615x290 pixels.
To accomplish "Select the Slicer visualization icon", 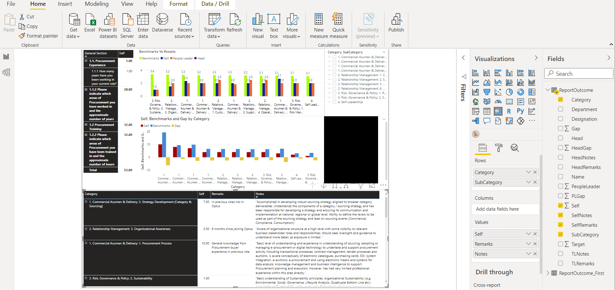I will click(x=475, y=111).
